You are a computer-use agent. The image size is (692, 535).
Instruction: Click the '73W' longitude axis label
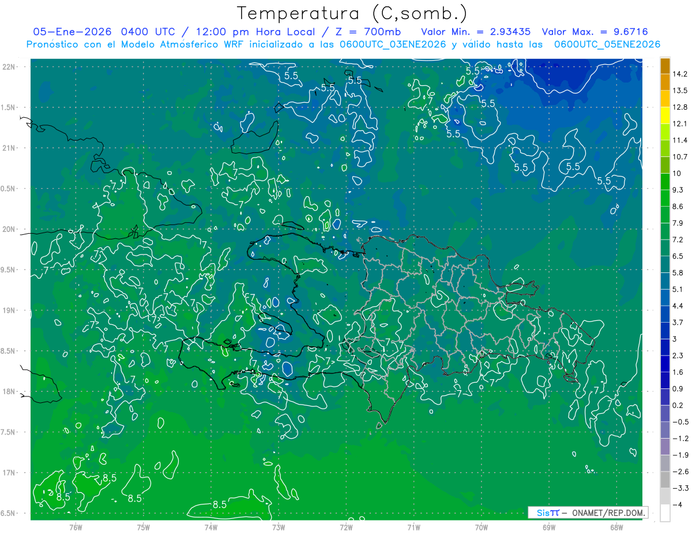click(x=279, y=527)
